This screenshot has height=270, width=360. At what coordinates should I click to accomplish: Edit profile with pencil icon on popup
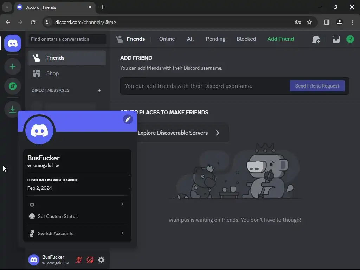[128, 119]
